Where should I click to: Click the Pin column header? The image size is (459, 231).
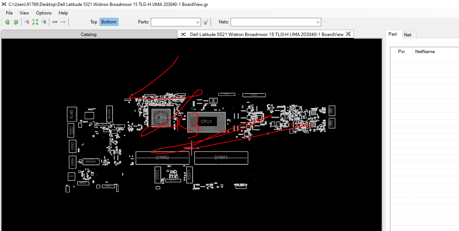(x=401, y=52)
